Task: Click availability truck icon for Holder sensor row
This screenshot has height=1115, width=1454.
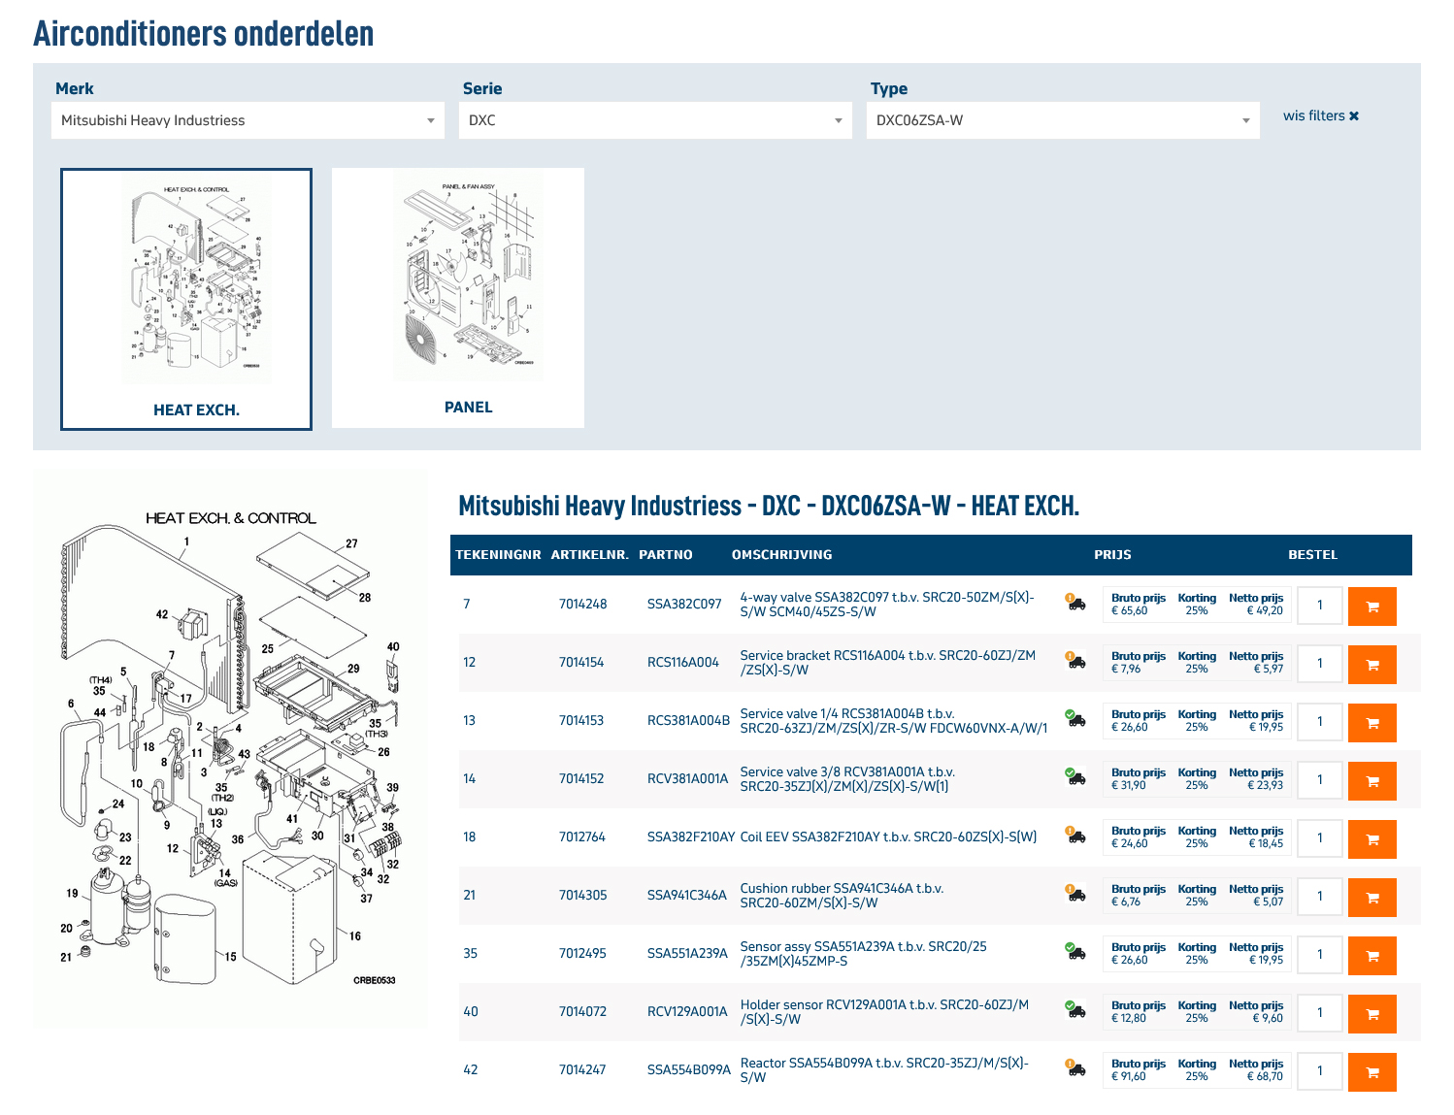Action: tap(1074, 1009)
